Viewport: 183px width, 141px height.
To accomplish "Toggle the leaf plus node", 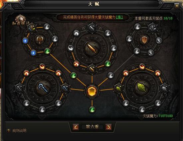I will point(118,88).
